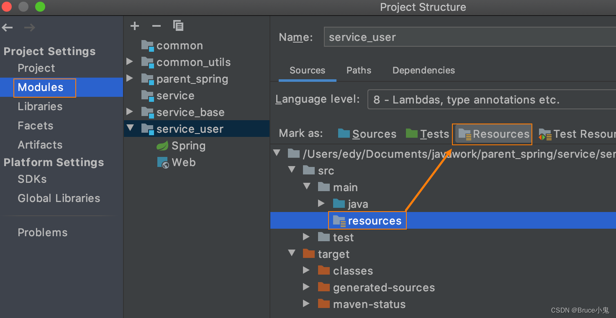
Task: Select the test folder in tree
Action: [x=343, y=237]
